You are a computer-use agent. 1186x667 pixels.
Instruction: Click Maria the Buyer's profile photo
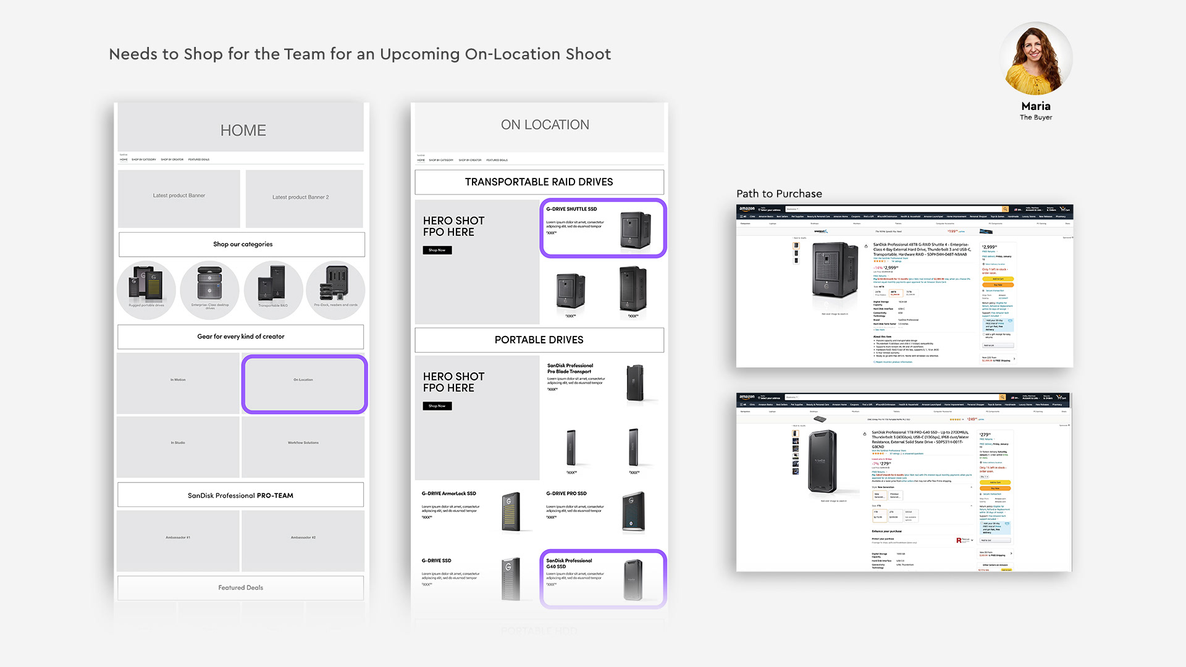point(1037,59)
